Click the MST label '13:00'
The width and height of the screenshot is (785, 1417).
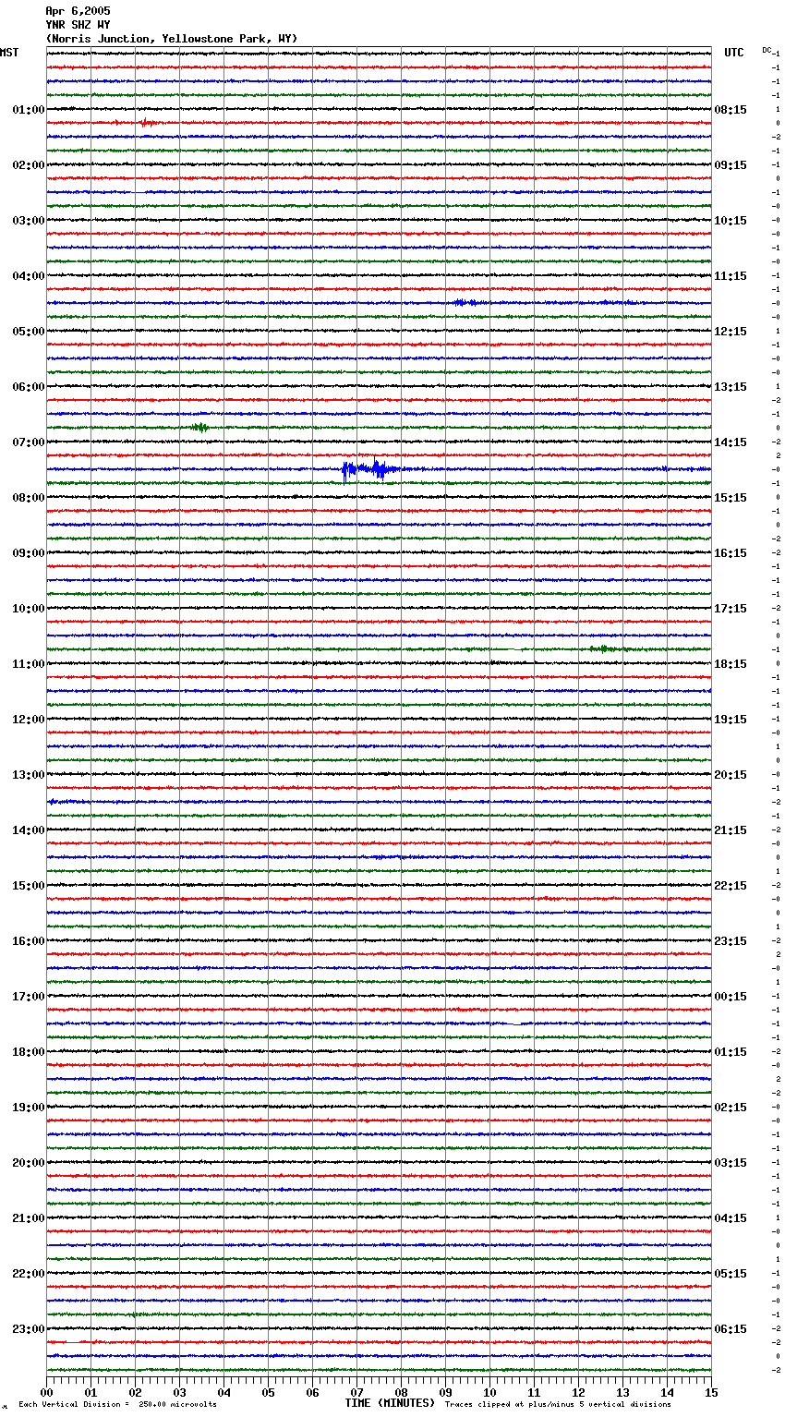click(x=29, y=775)
